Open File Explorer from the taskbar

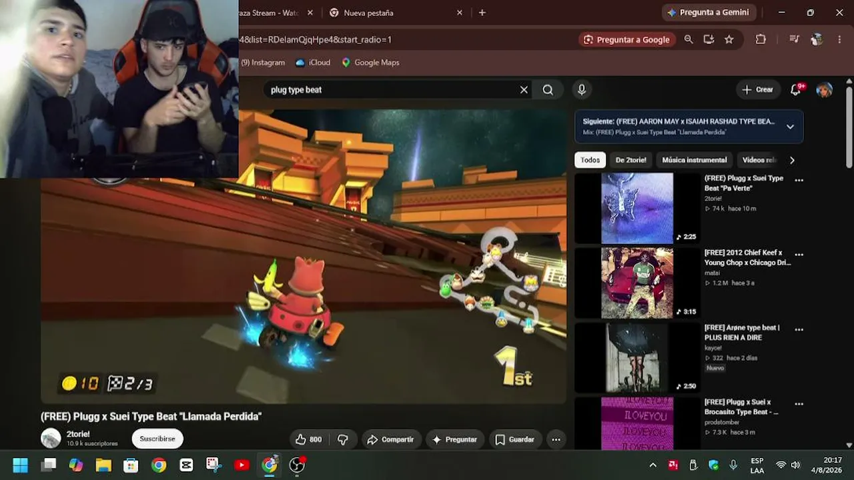click(103, 465)
